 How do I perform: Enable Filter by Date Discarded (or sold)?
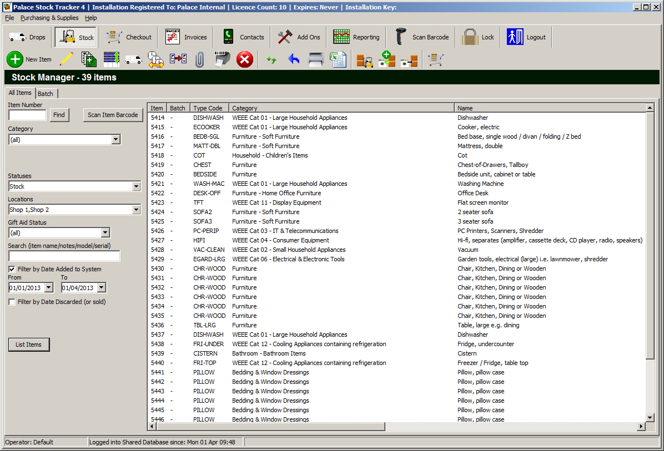pyautogui.click(x=12, y=302)
